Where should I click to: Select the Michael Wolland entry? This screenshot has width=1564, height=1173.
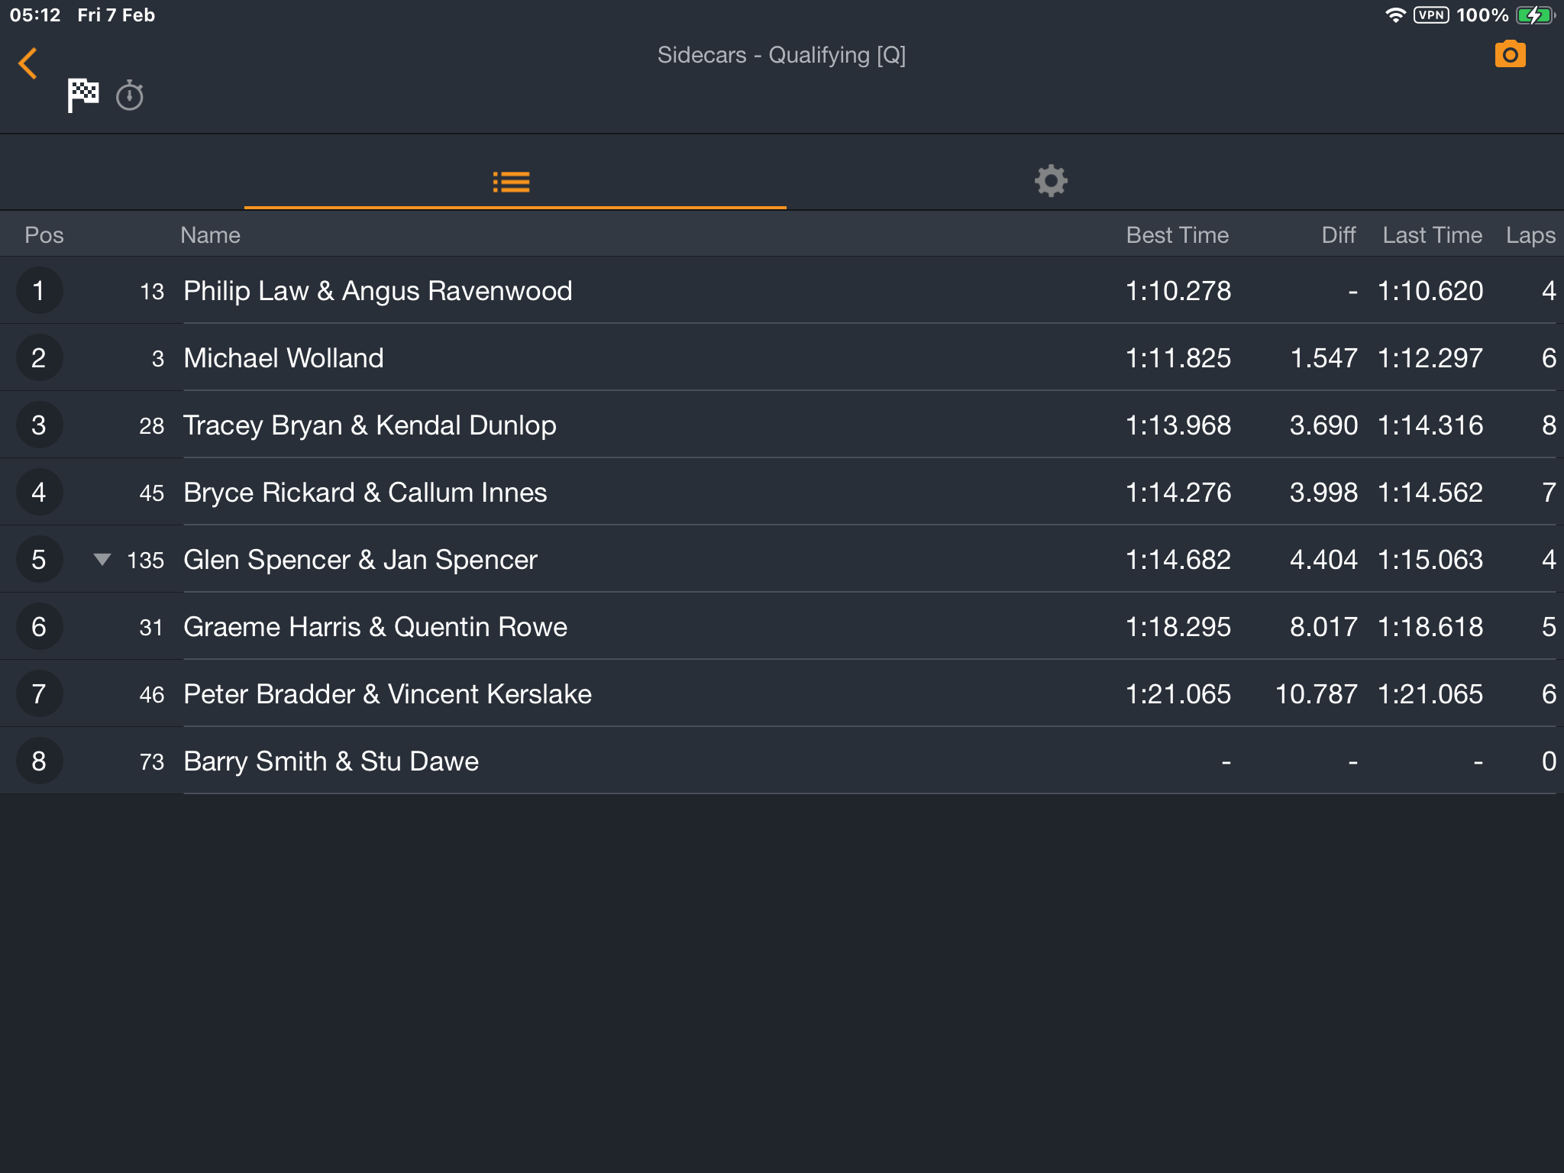(x=782, y=358)
